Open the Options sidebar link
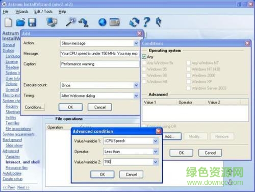Screen dimensions: 255x192 (x=11, y=84)
